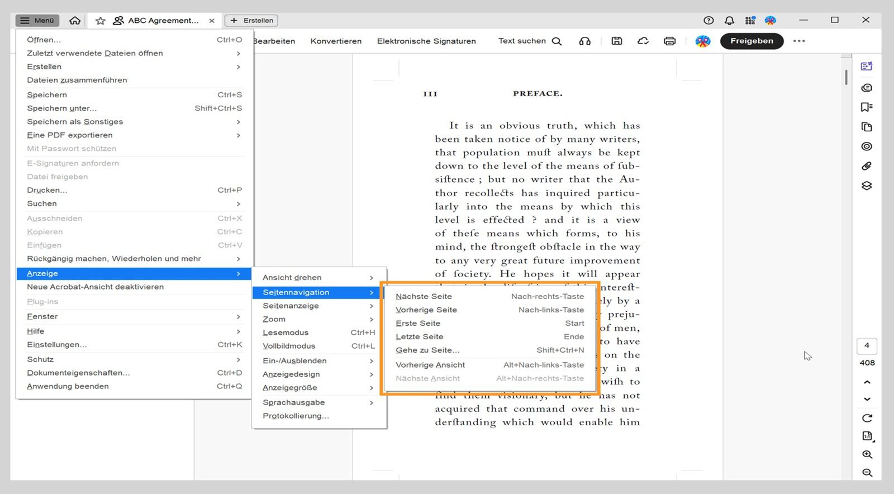Click the rotate page icon
894x494 pixels.
pyautogui.click(x=867, y=418)
